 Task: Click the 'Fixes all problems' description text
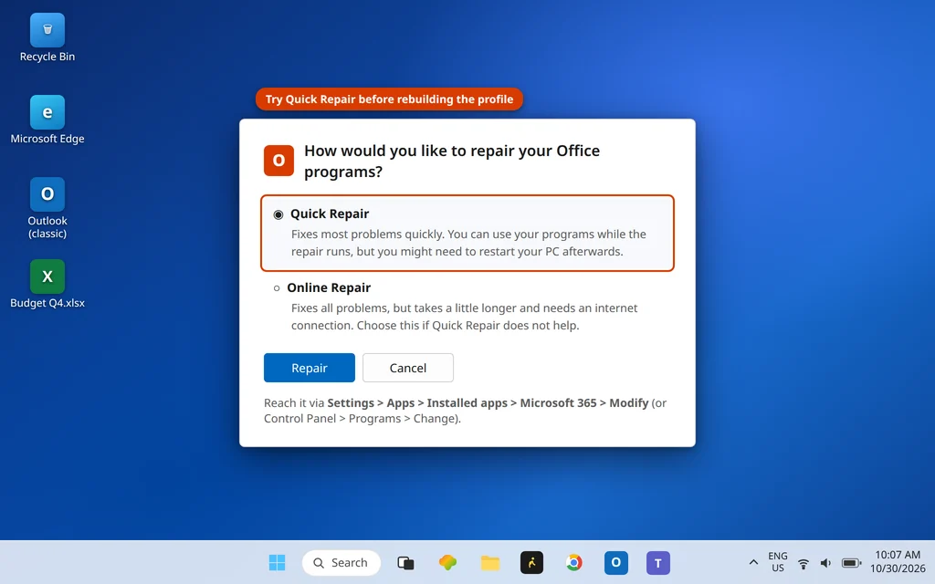[x=465, y=317]
